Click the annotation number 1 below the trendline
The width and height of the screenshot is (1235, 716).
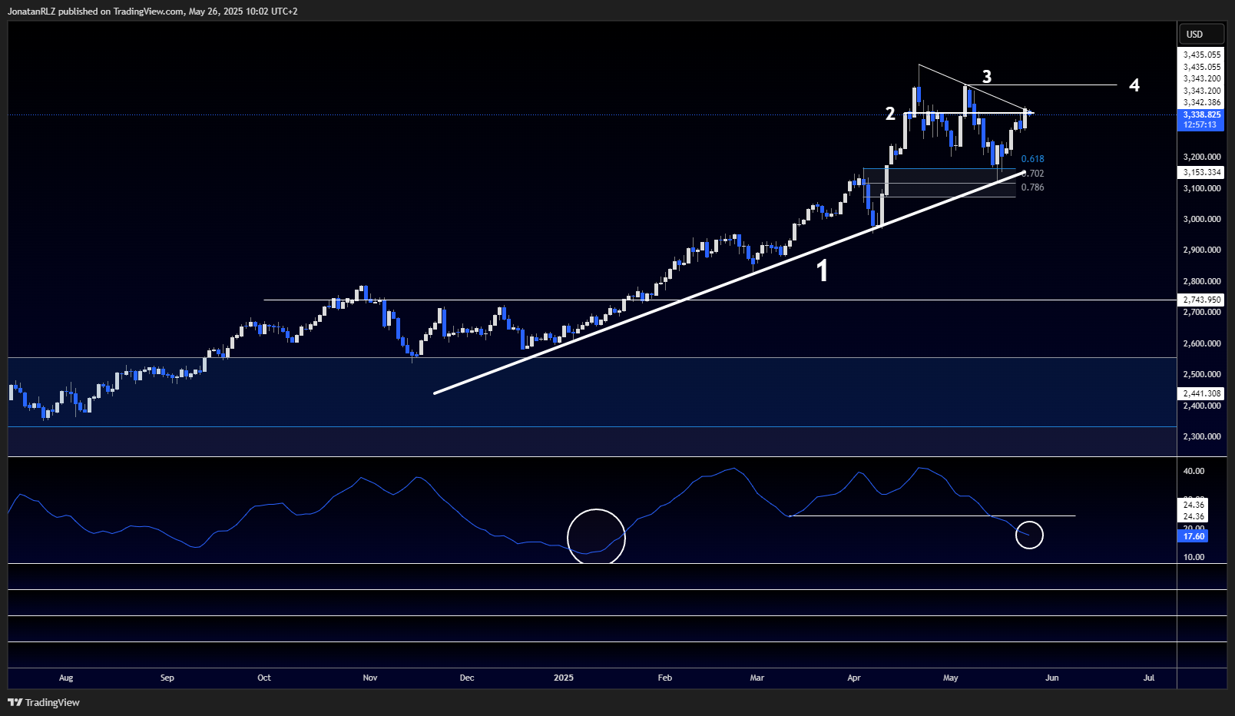coord(822,270)
